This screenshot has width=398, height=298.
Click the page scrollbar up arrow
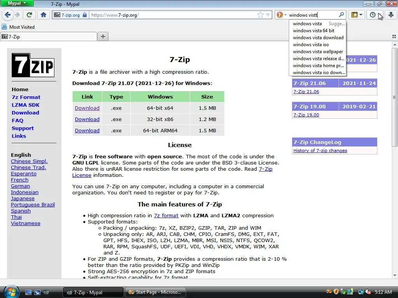(x=395, y=45)
